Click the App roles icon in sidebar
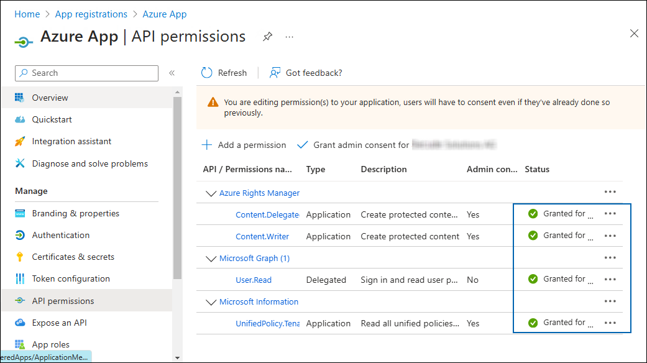647x363 pixels. tap(21, 344)
